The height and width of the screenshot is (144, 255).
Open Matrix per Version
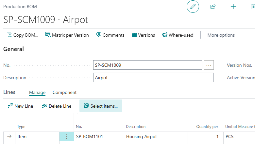click(x=67, y=35)
